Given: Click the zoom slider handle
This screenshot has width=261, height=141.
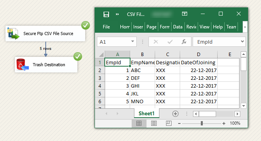Looking at the screenshot, I should (x=202, y=123).
